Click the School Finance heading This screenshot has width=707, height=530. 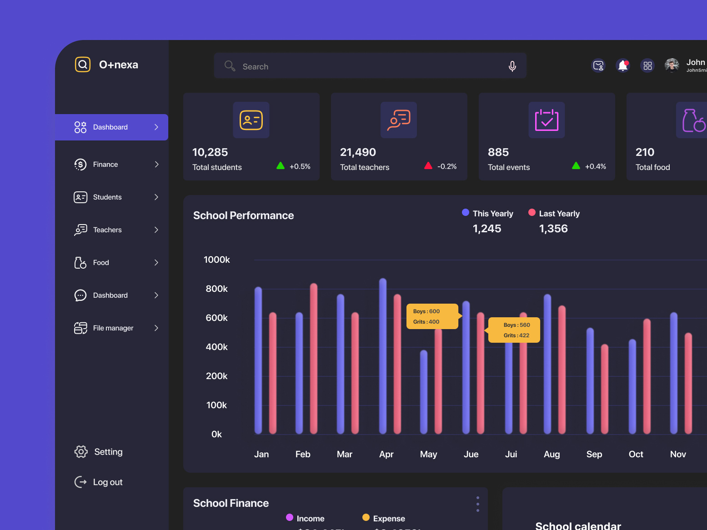coord(231,503)
